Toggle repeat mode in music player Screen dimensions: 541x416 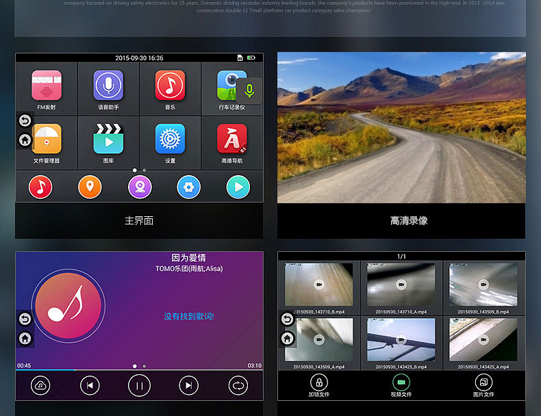click(x=238, y=385)
